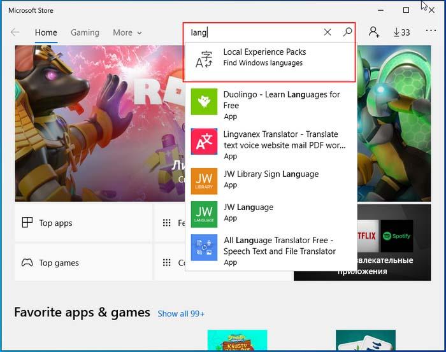Open the account sign-in icon
Viewport: 446px width, 352px height.
point(374,32)
